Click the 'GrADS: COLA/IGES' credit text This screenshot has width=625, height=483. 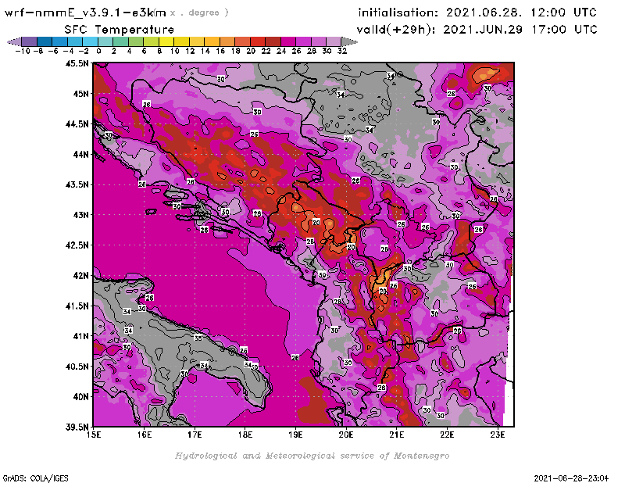click(x=35, y=478)
